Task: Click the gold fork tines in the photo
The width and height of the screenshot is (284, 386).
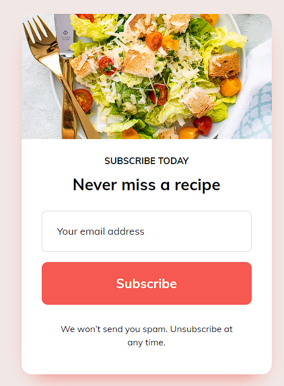Action: pos(37,29)
